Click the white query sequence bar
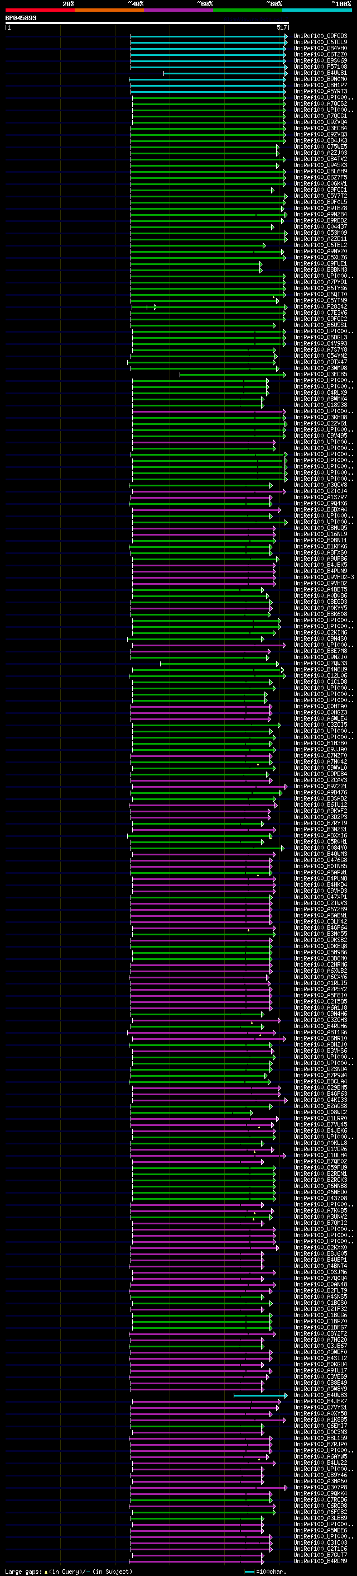357x1576 pixels. (x=147, y=23)
